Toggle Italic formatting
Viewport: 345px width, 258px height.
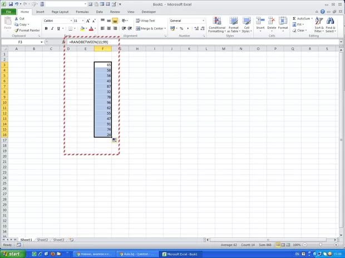click(52, 29)
